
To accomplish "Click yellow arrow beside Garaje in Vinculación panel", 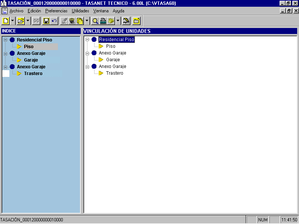I will tap(101, 60).
